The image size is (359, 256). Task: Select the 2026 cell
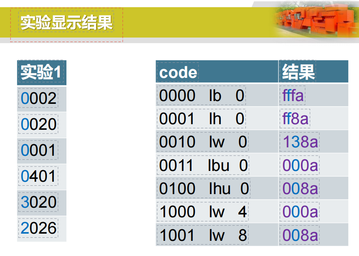(x=38, y=228)
